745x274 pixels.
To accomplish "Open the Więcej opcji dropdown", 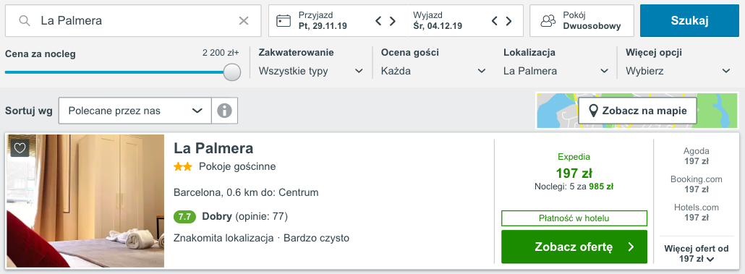I will [678, 72].
